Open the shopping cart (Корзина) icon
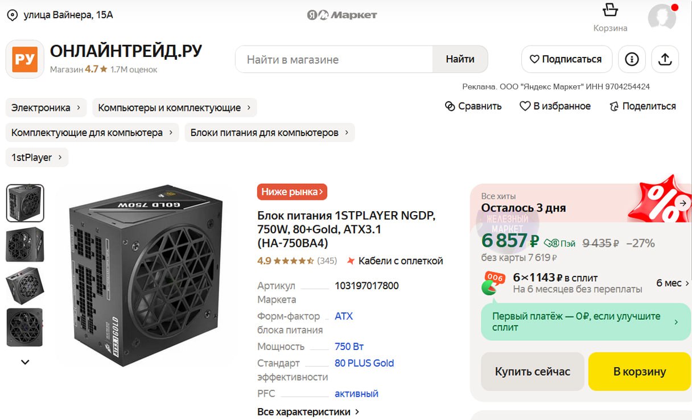 (610, 11)
